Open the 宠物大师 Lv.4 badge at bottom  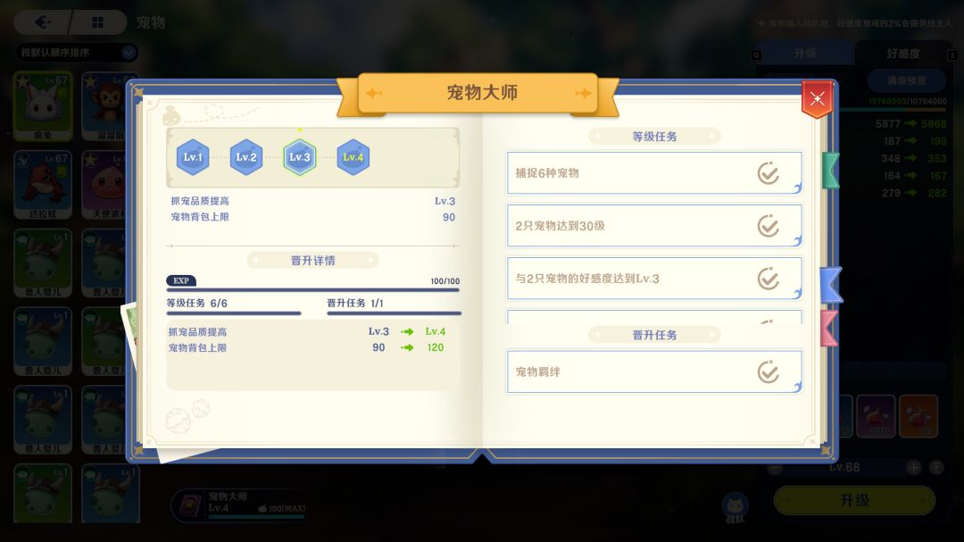click(238, 504)
